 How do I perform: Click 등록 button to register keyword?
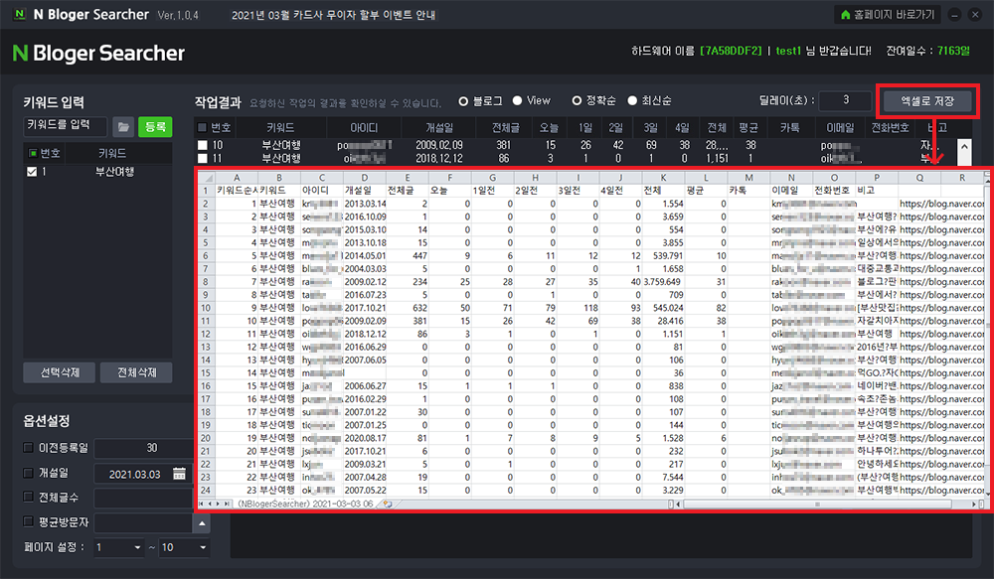tap(155, 127)
